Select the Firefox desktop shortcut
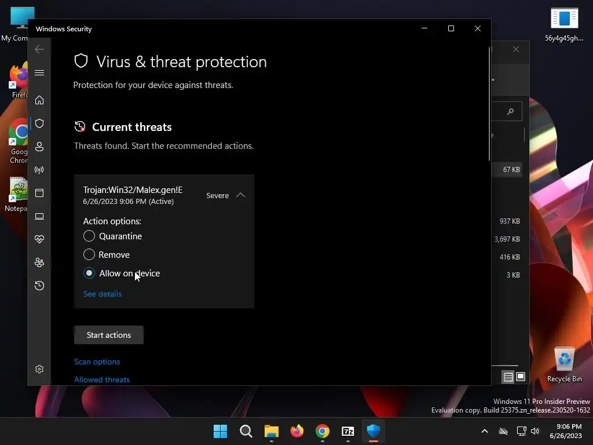Image resolution: width=593 pixels, height=445 pixels. [x=19, y=80]
